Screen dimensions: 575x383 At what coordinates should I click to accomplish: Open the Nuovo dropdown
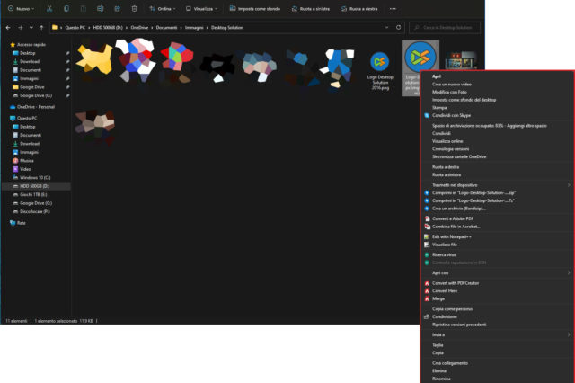22,8
